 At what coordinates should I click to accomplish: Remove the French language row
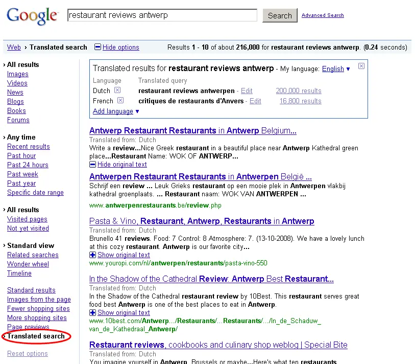(x=120, y=101)
